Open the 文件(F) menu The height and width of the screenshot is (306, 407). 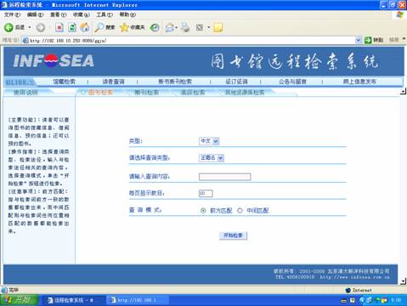(x=12, y=14)
